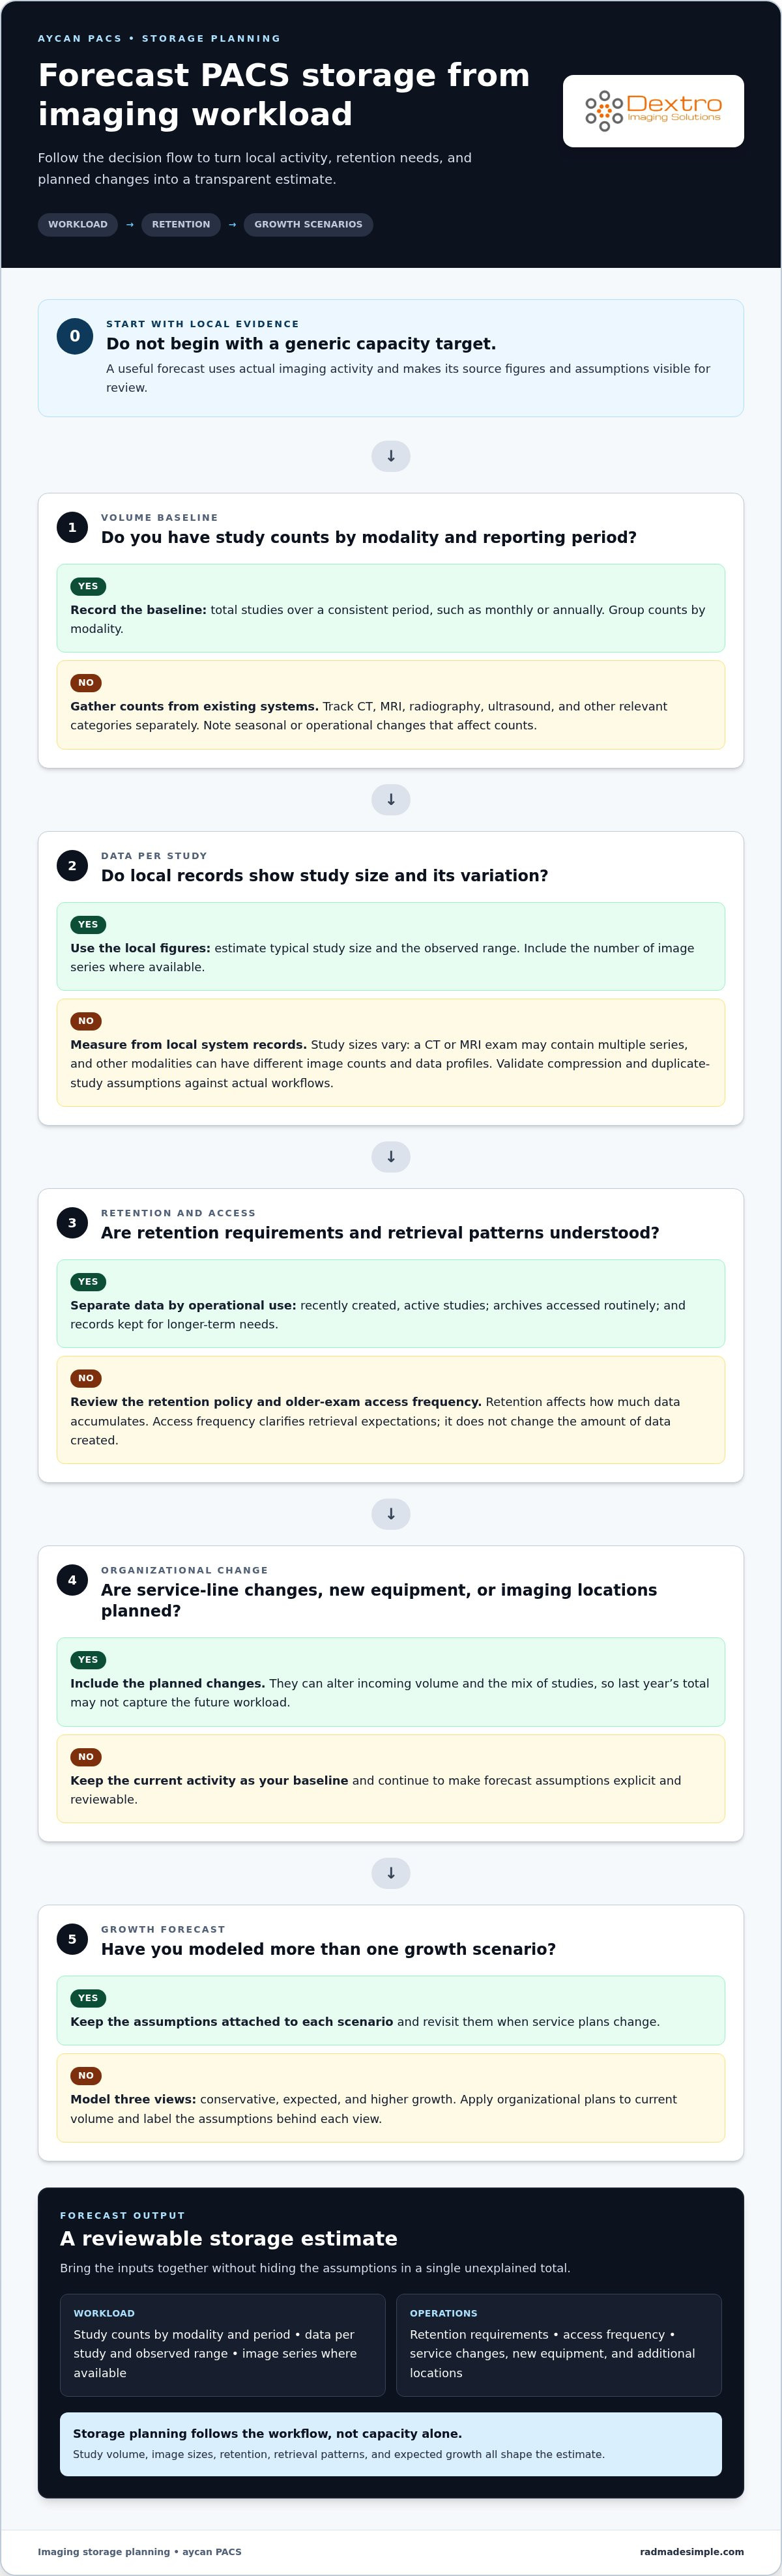Click YES badge under Retention and Access question
Screen dimensions: 782x2576
(x=88, y=1282)
